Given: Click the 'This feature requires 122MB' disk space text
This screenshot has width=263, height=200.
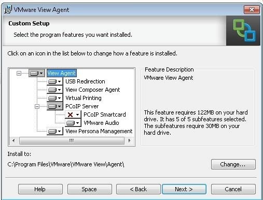Looking at the screenshot, I should click(196, 123).
